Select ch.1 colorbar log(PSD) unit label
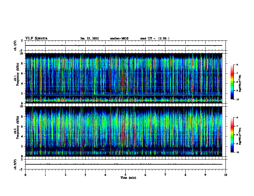Screen dimensions: 254x196 240,84
